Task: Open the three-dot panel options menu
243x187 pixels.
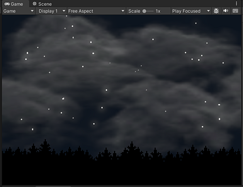Action: [236, 4]
